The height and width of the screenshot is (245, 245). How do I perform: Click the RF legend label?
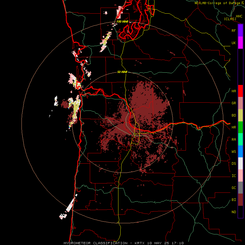(x=234, y=30)
